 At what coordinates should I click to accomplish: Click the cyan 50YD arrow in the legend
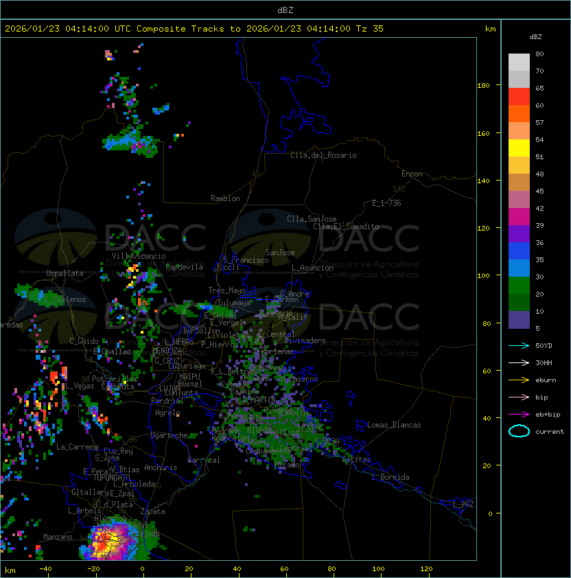click(x=519, y=345)
